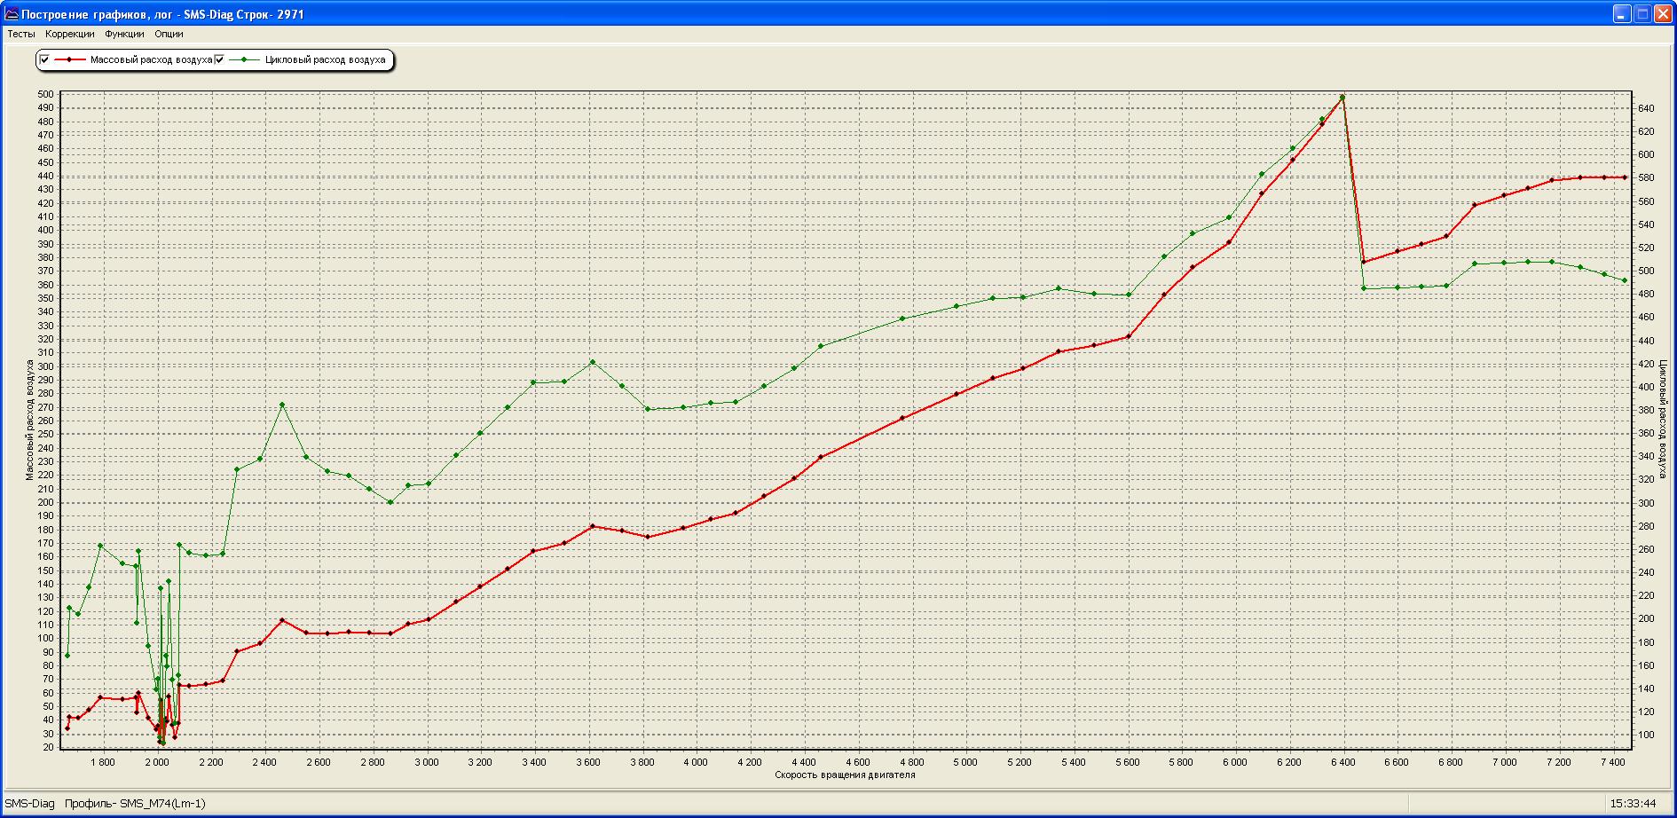1677x818 pixels.
Task: Click the left axis Массовый расход воздуха title
Action: click(x=29, y=421)
